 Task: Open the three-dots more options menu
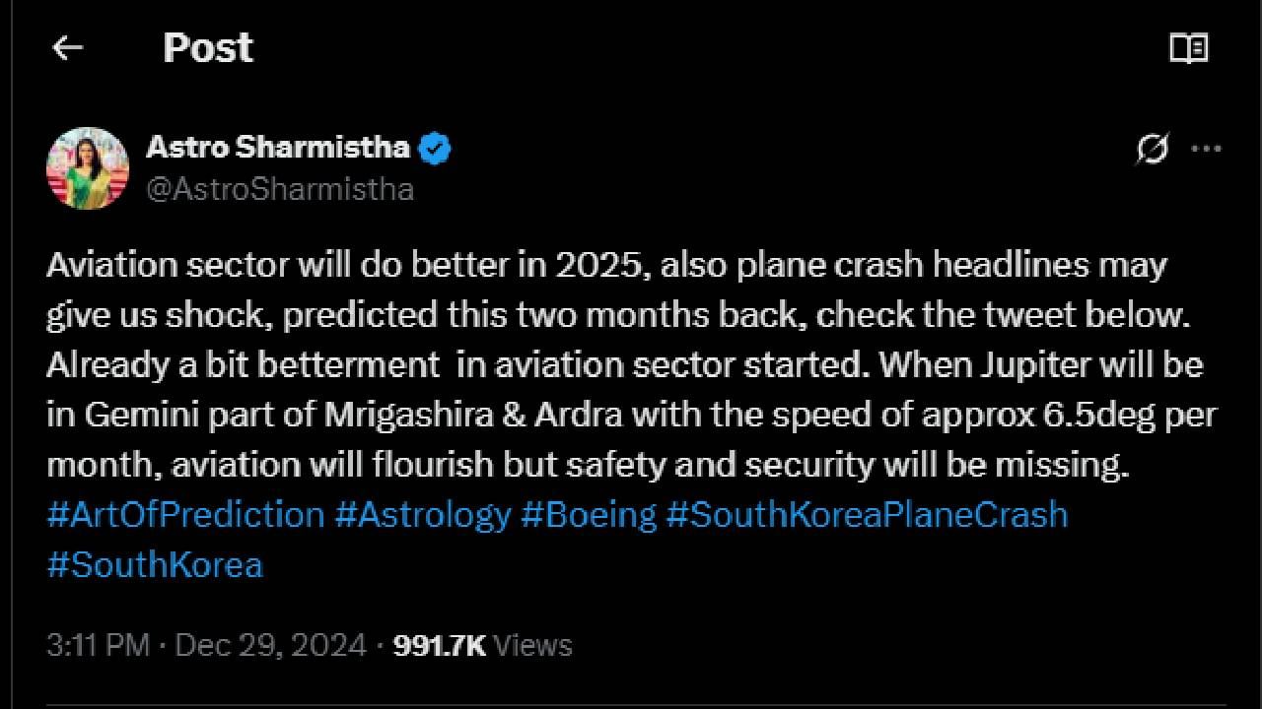point(1207,150)
